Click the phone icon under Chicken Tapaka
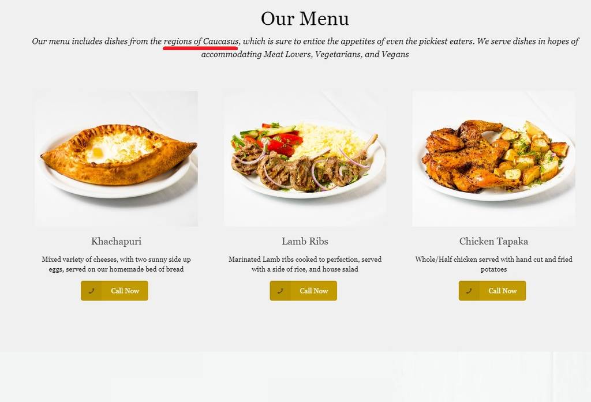Image resolution: width=591 pixels, height=402 pixels. click(469, 291)
